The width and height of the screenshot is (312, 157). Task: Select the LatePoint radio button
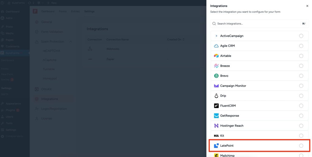pos(301,146)
